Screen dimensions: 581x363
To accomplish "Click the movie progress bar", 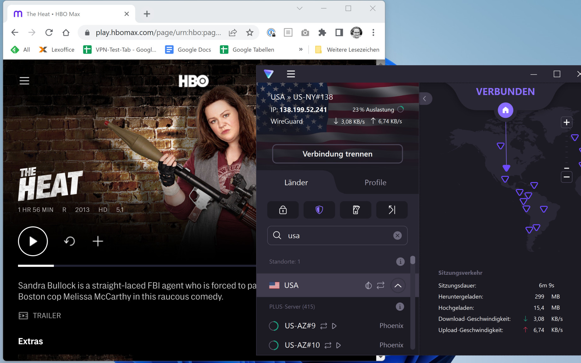I will tap(137, 266).
